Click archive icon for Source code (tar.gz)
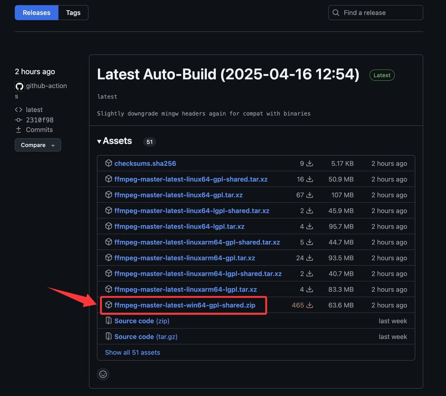Screen dimensions: 446x396 pyautogui.click(x=109, y=336)
